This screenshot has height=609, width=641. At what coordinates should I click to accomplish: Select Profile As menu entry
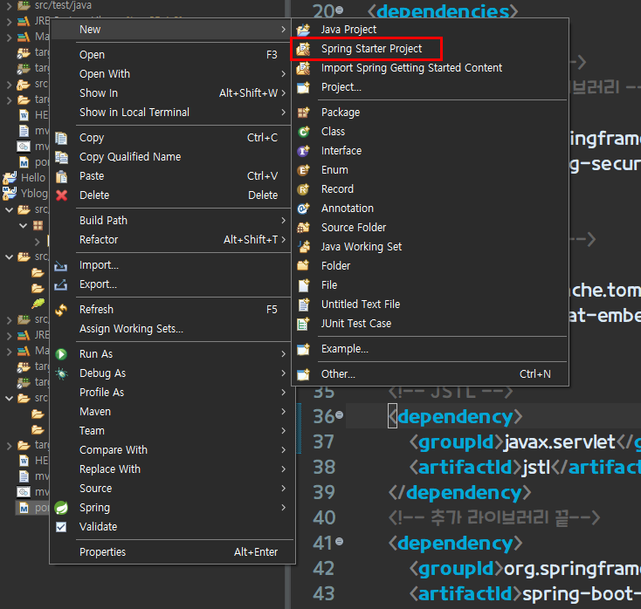coord(170,393)
